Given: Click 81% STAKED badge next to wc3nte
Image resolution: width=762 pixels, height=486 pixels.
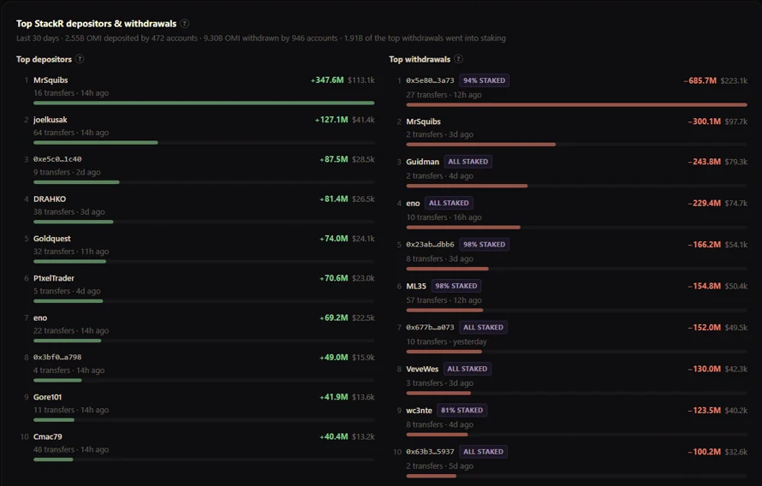Looking at the screenshot, I should pos(461,410).
